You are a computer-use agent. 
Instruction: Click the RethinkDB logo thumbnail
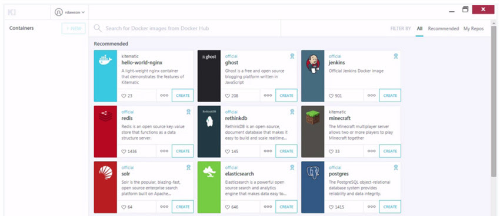(x=209, y=131)
